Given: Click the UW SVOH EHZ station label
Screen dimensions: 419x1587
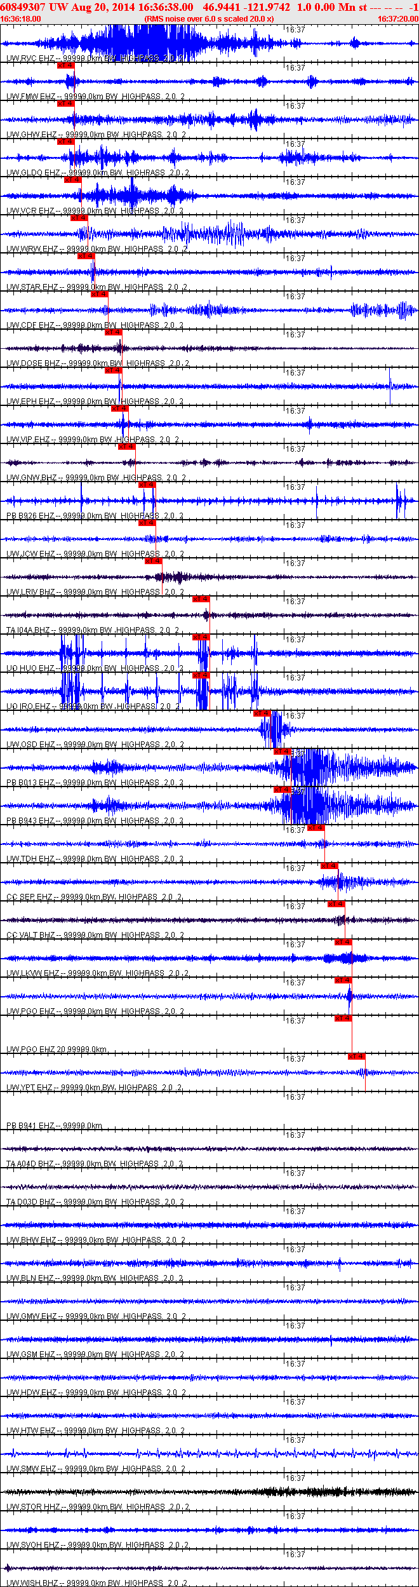Looking at the screenshot, I should [x=98, y=1545].
